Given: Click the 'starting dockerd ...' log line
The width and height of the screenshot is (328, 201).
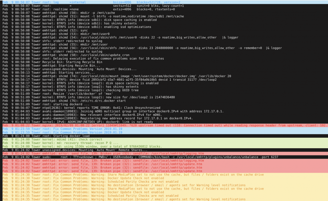Looking at the screenshot, I should pyautogui.click(x=46, y=104).
